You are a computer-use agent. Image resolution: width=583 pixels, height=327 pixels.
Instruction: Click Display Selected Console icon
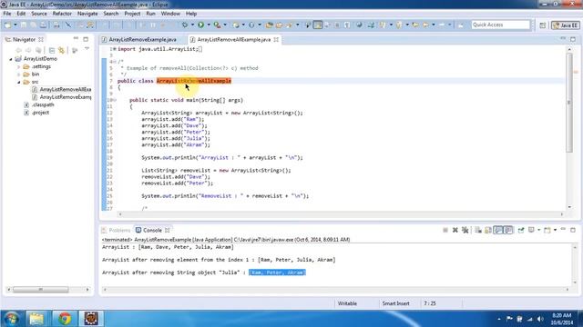(x=531, y=230)
